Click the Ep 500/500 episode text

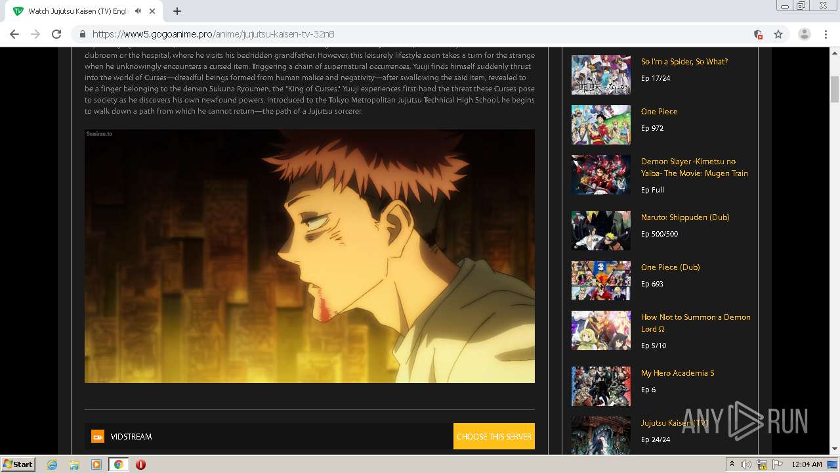point(660,234)
